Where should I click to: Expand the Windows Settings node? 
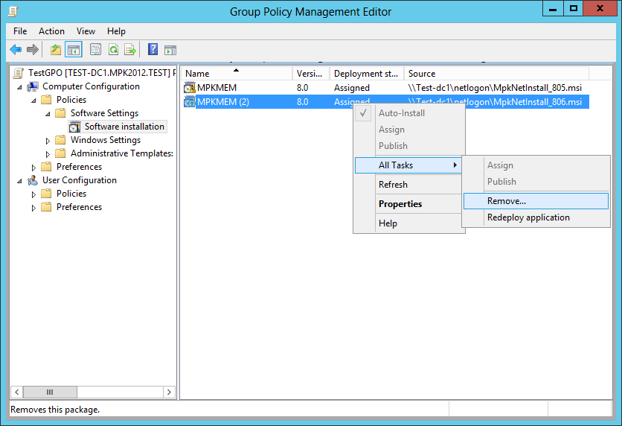click(48, 141)
